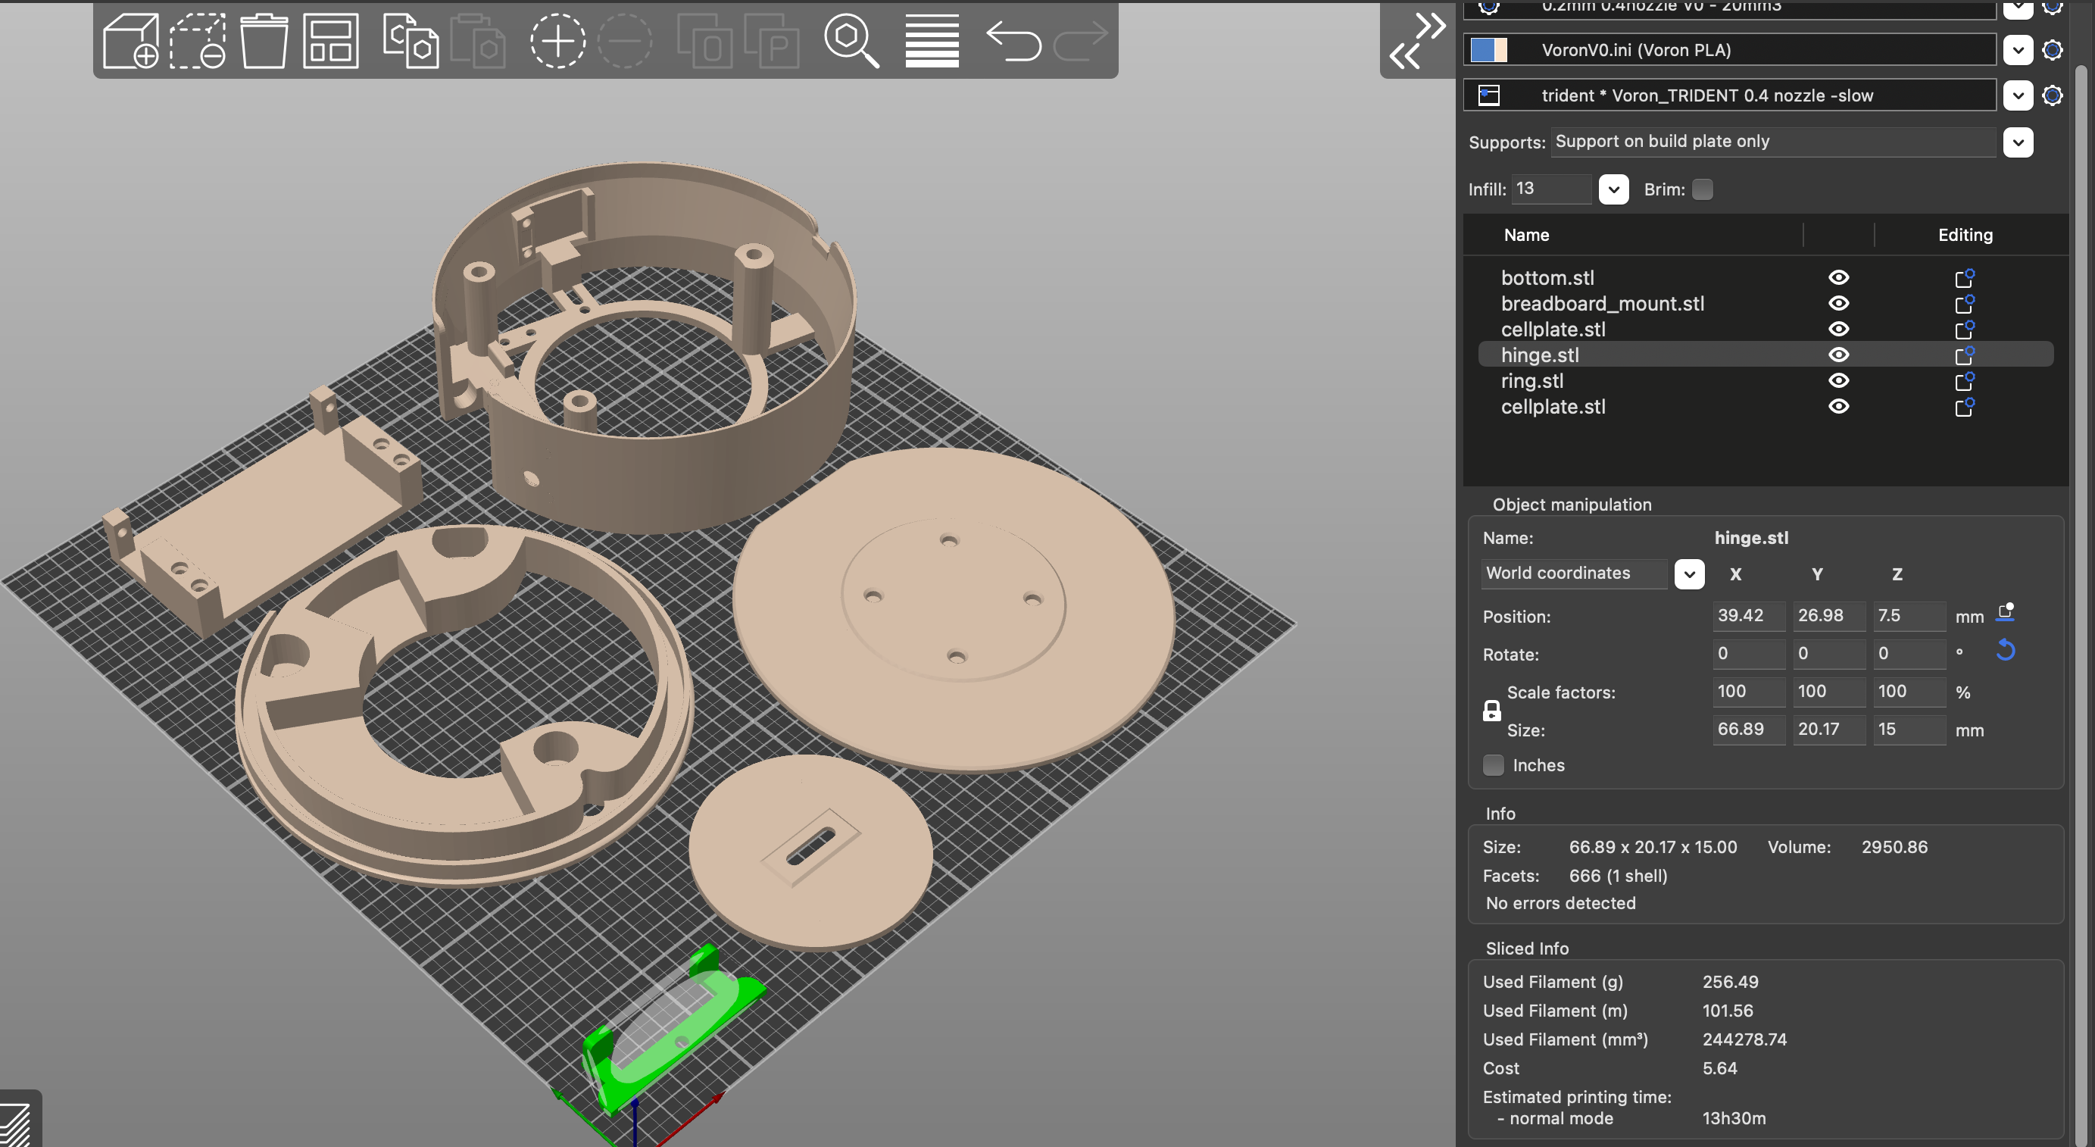This screenshot has height=1147, width=2095.
Task: Expand the Infill percentage dropdown
Action: (1613, 188)
